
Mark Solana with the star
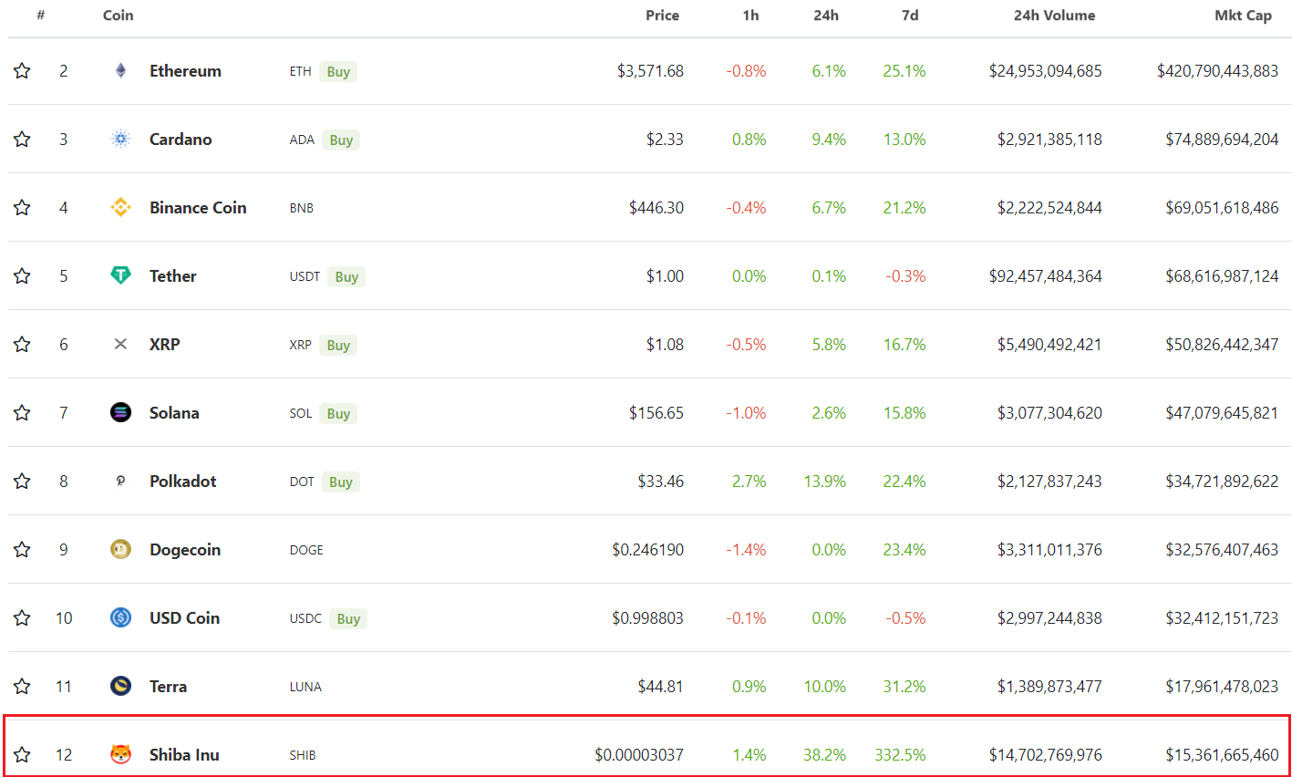pos(22,413)
